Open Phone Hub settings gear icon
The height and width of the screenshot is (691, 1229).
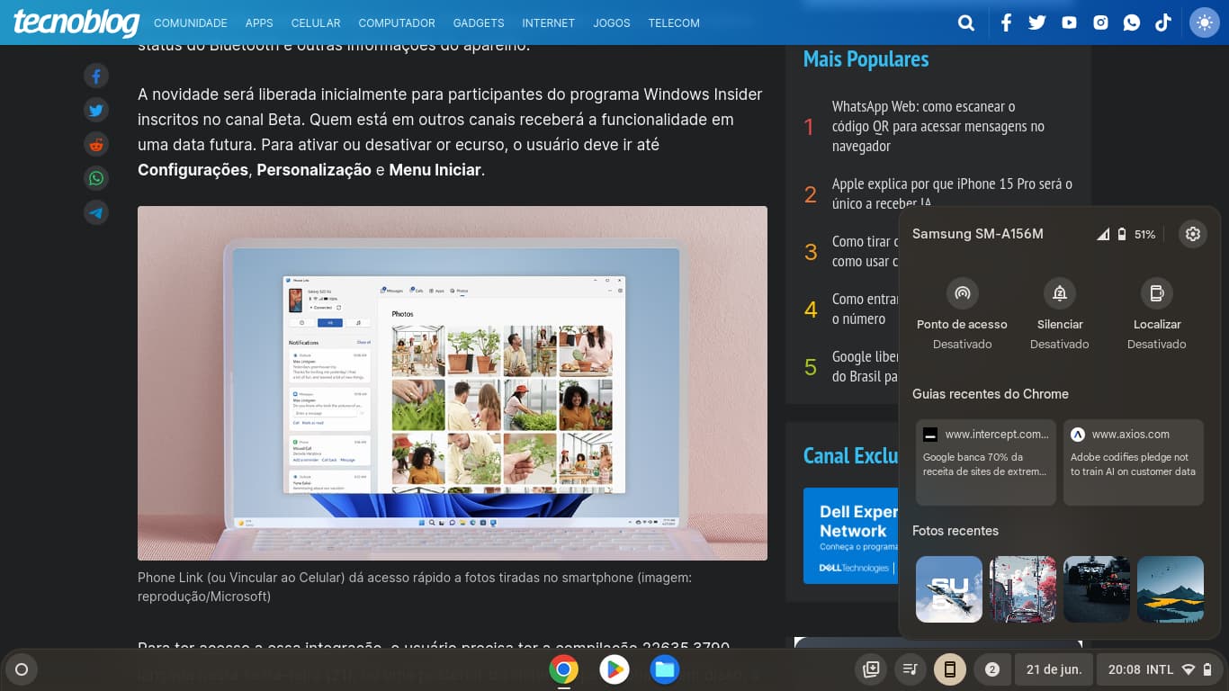1193,234
